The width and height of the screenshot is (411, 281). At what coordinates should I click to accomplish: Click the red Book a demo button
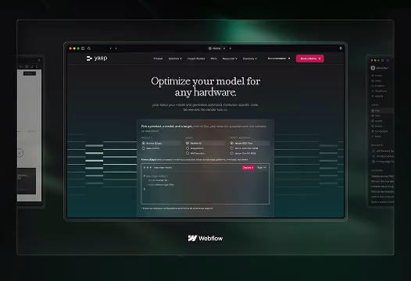[310, 59]
